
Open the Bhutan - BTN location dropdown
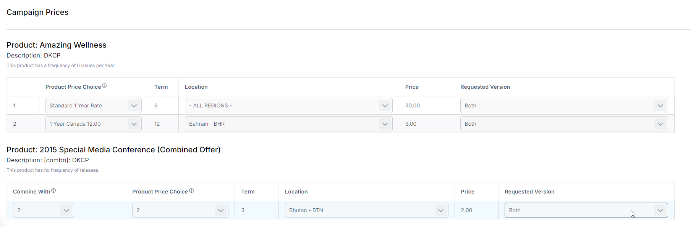(366, 210)
